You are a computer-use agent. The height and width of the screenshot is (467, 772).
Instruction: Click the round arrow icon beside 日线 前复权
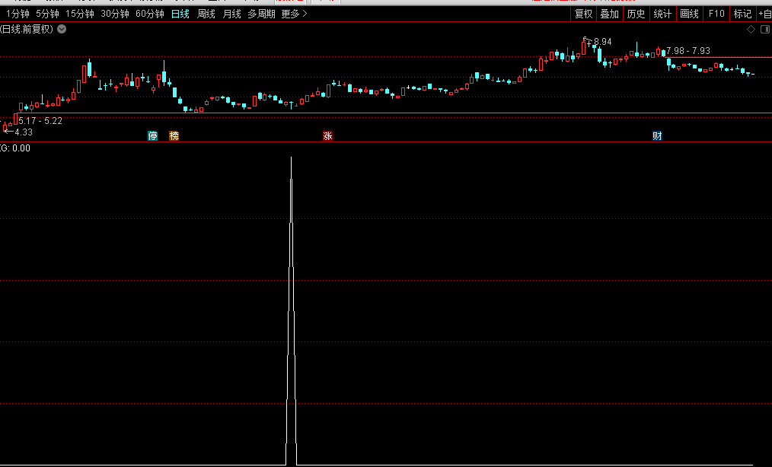coord(62,30)
